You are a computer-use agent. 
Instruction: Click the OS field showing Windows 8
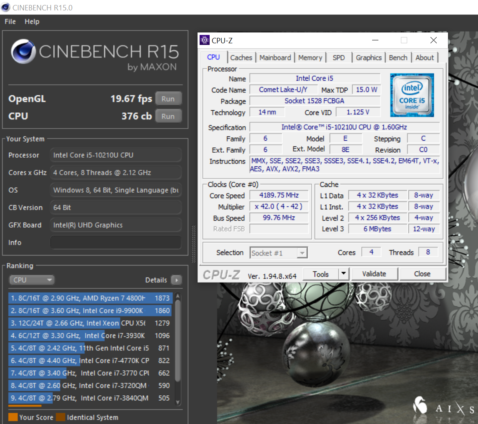[x=116, y=190]
